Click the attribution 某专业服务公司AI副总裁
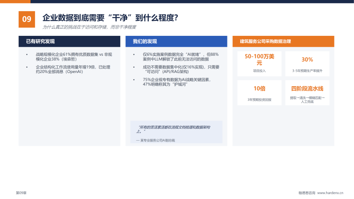Image resolution: width=354 pixels, height=199 pixels. 156,140
